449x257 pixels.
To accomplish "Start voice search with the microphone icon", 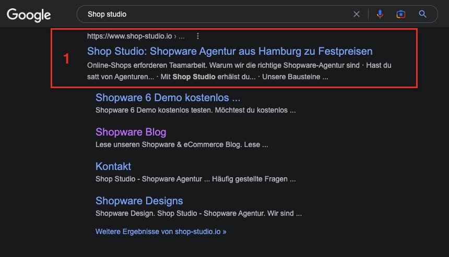I will pos(380,15).
